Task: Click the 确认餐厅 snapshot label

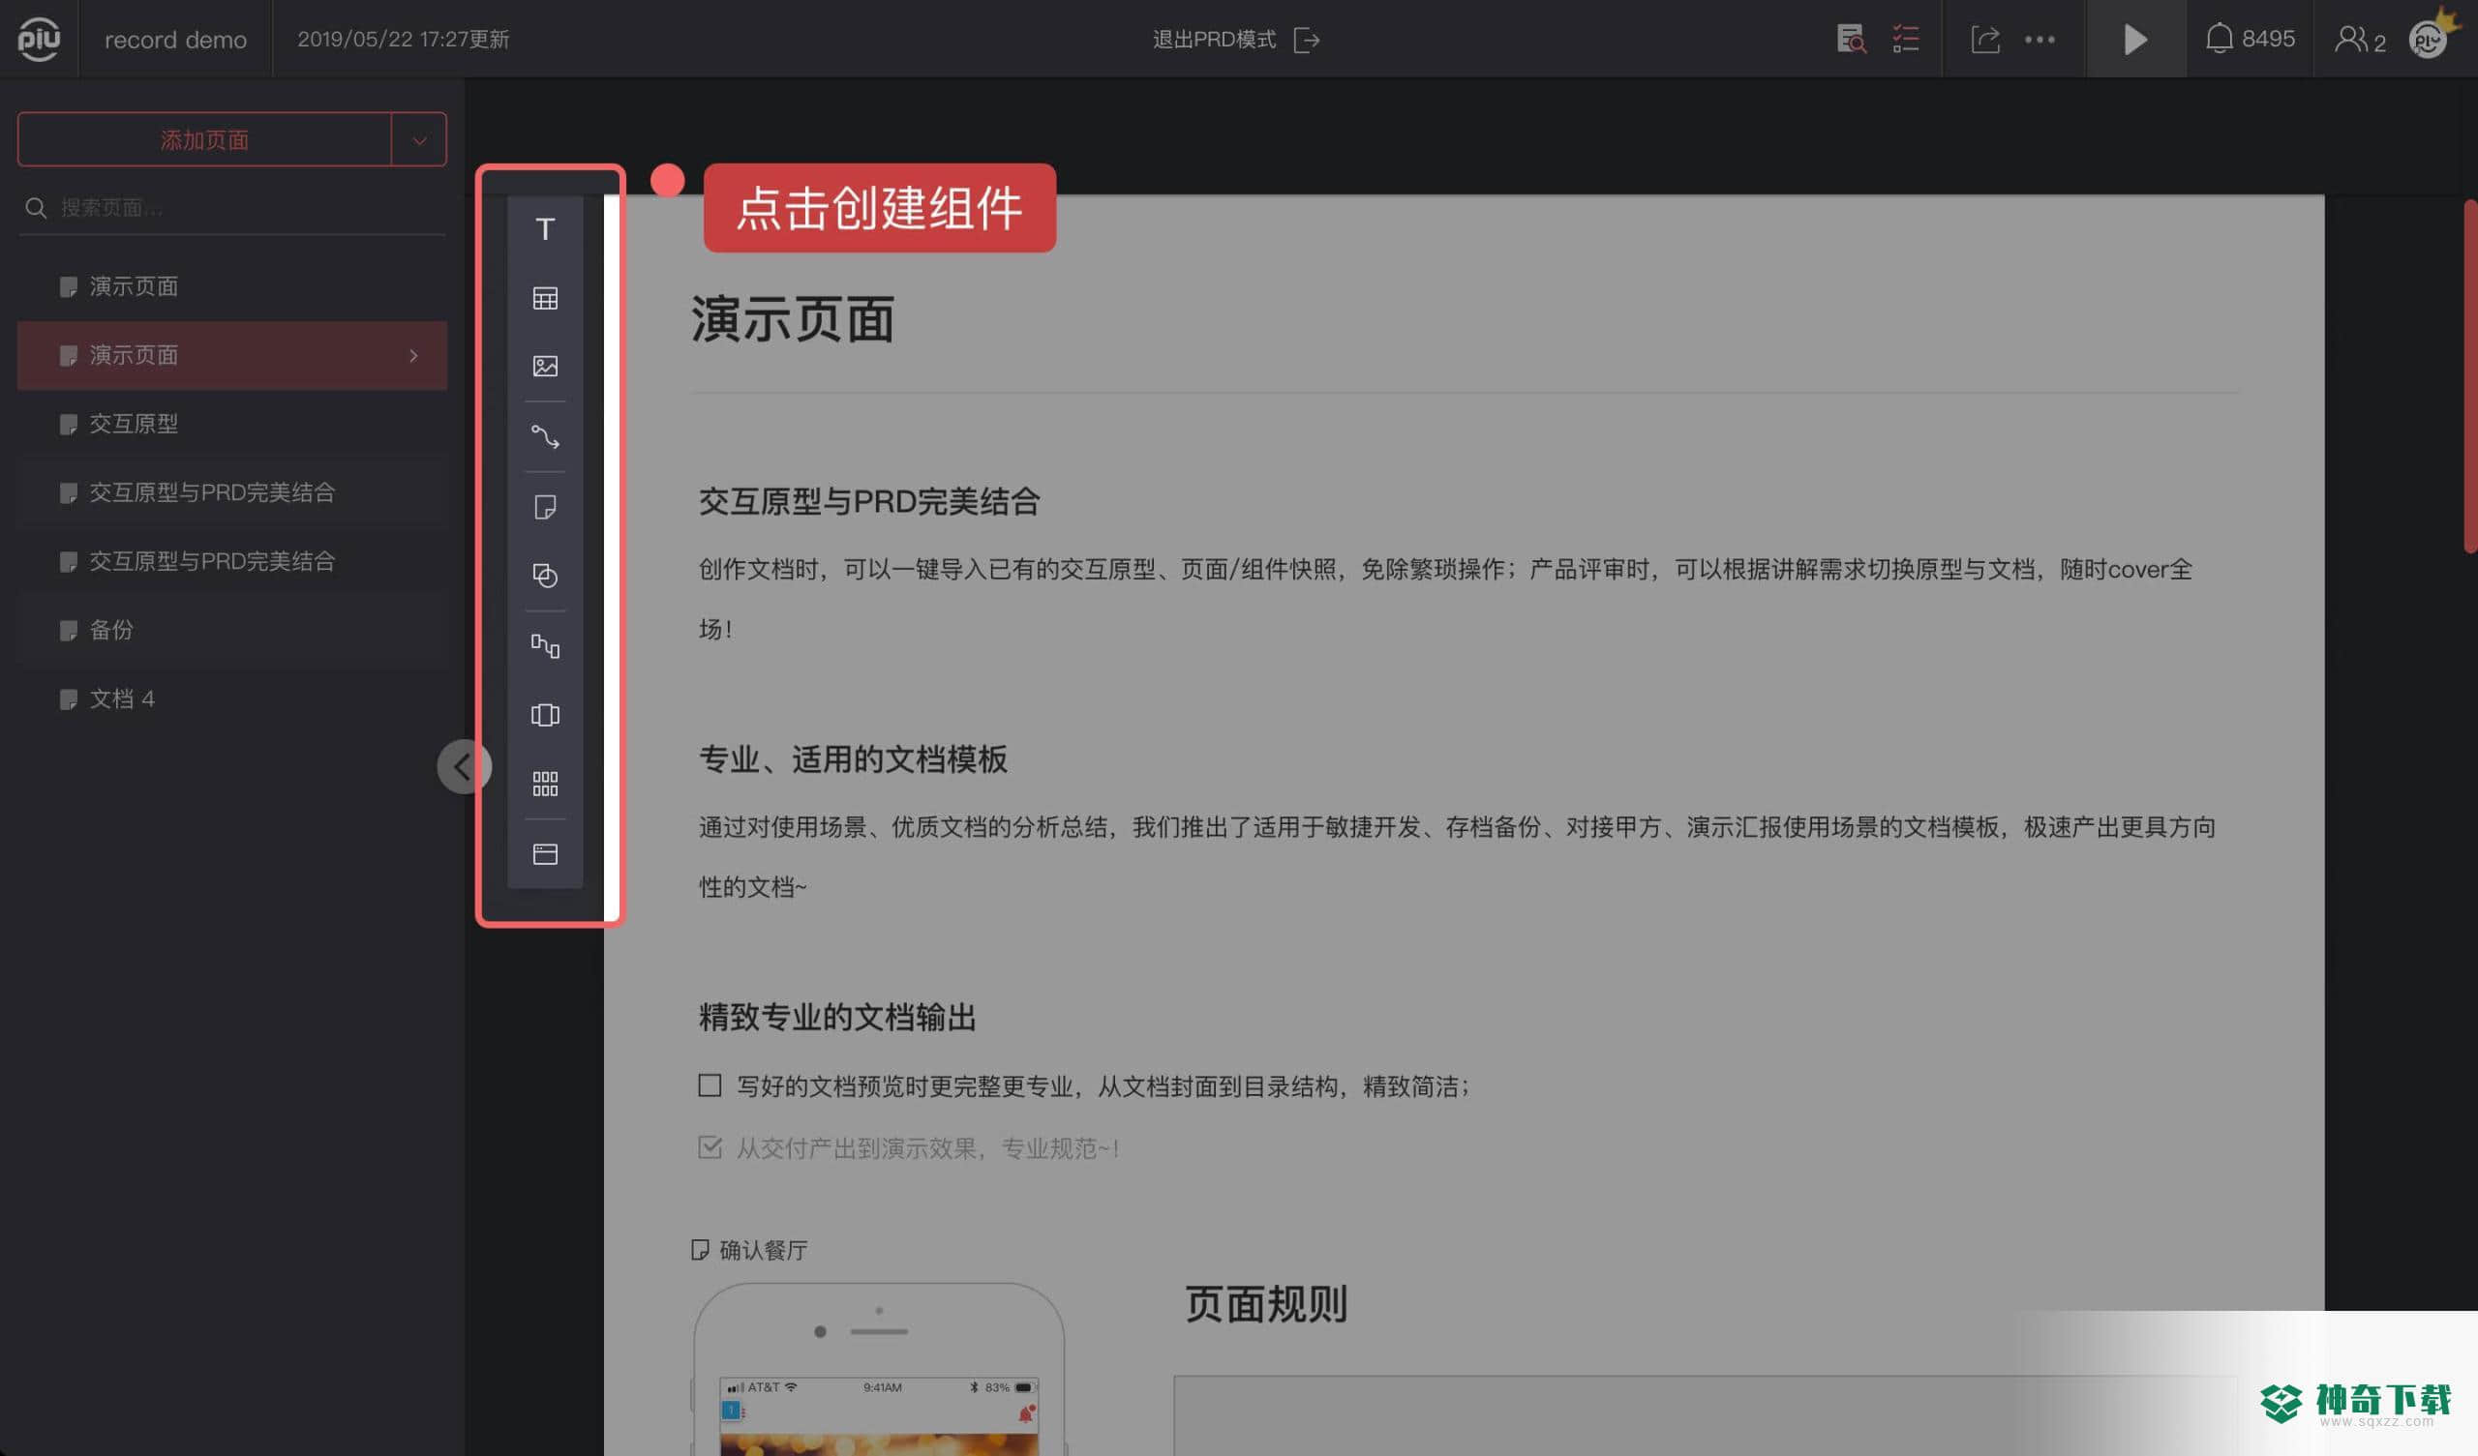Action: [749, 1250]
